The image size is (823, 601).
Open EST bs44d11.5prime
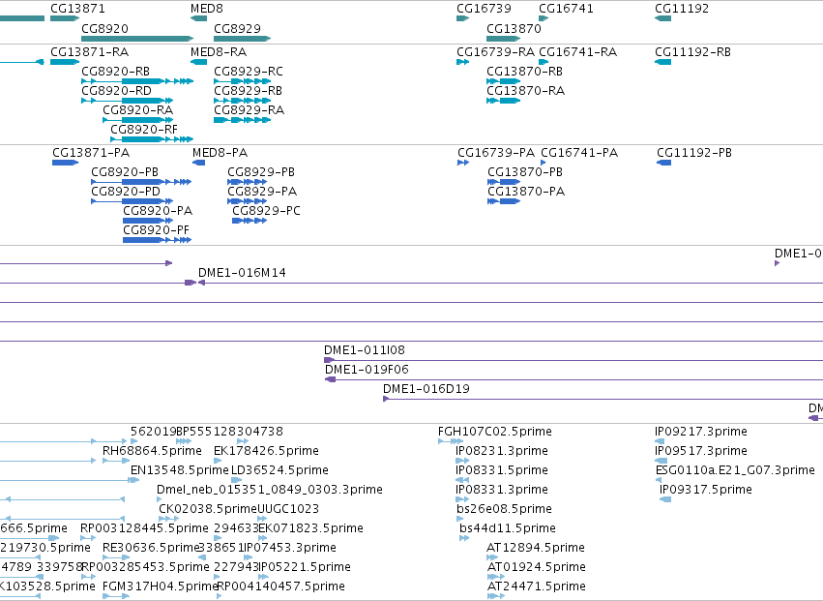pos(508,528)
